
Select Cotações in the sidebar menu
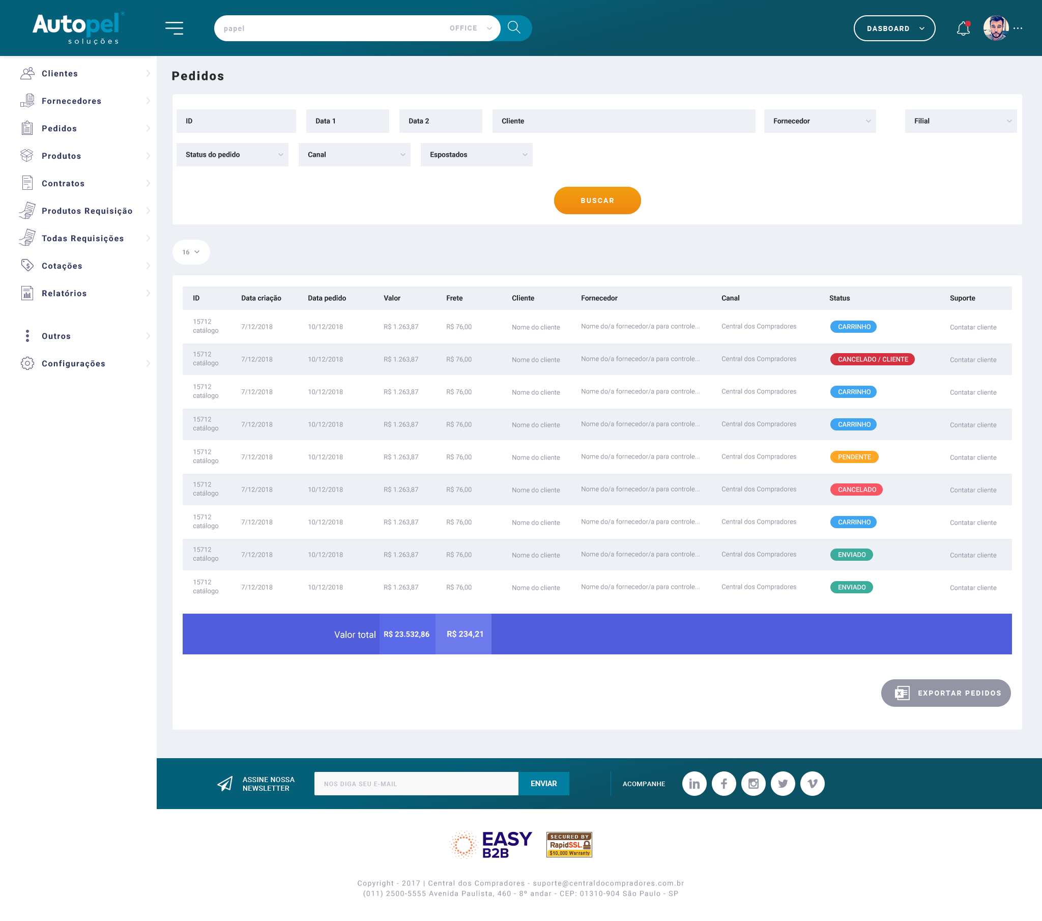[x=62, y=266]
